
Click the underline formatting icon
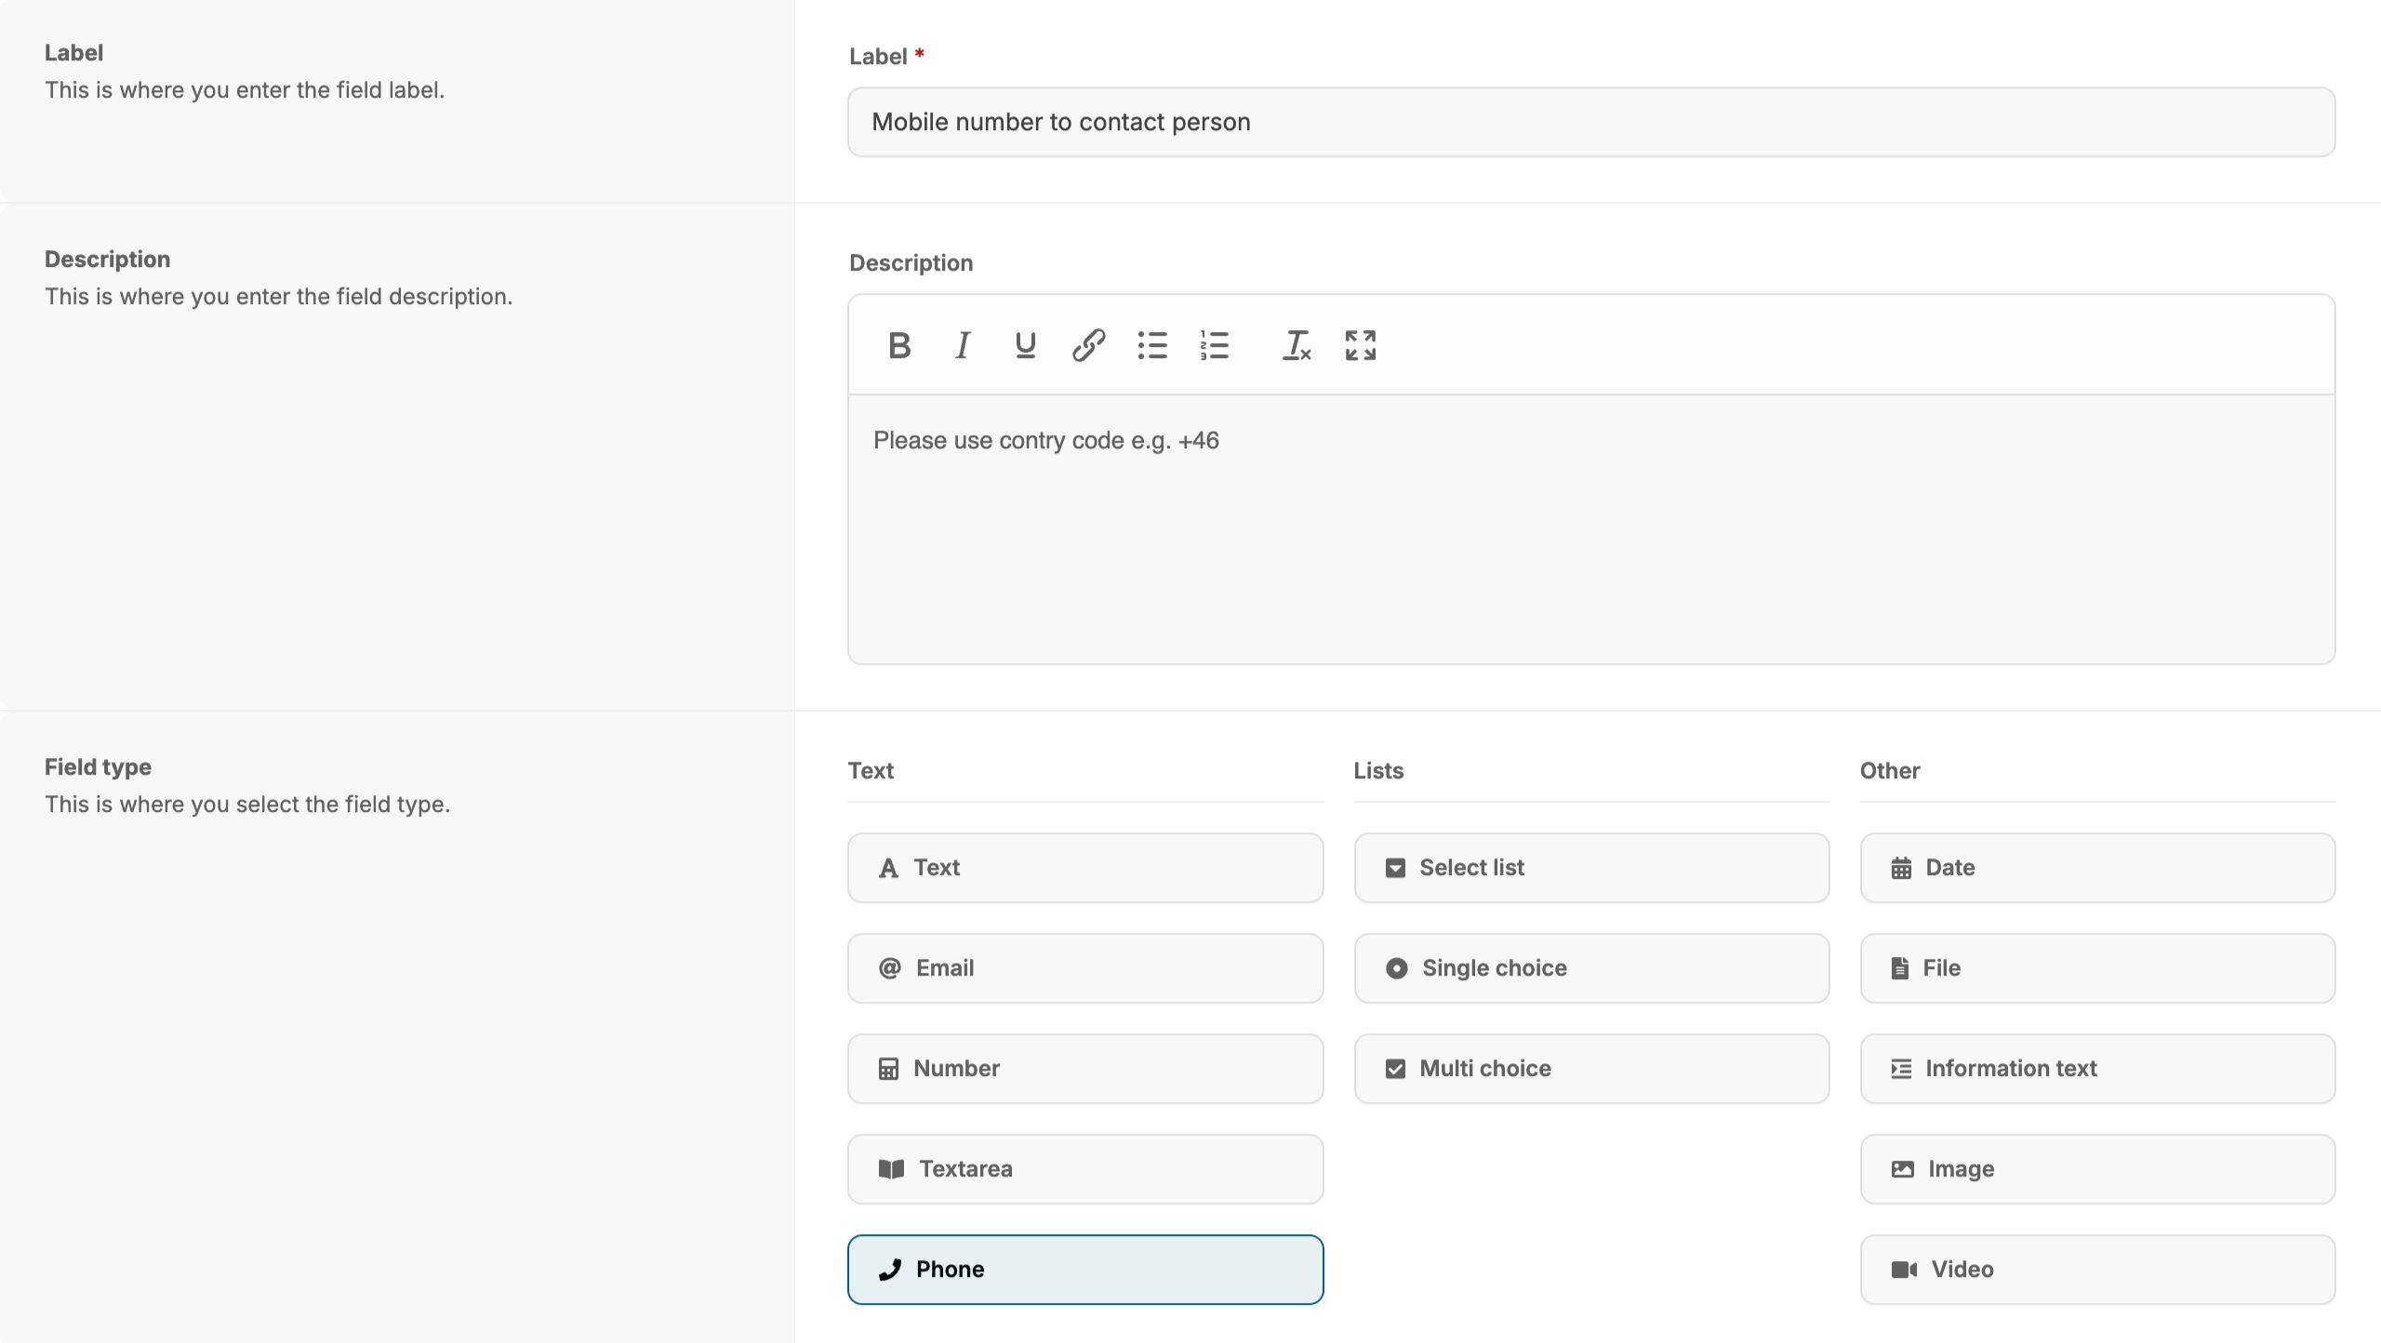point(1025,346)
